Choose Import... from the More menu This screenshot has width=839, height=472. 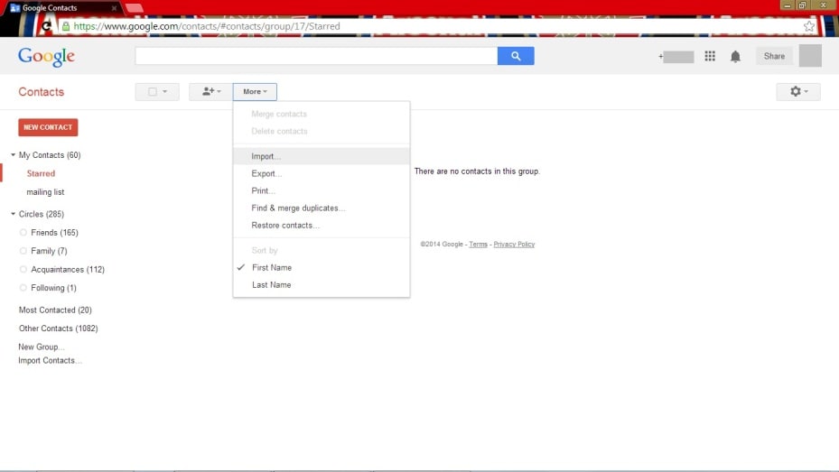[x=321, y=156]
